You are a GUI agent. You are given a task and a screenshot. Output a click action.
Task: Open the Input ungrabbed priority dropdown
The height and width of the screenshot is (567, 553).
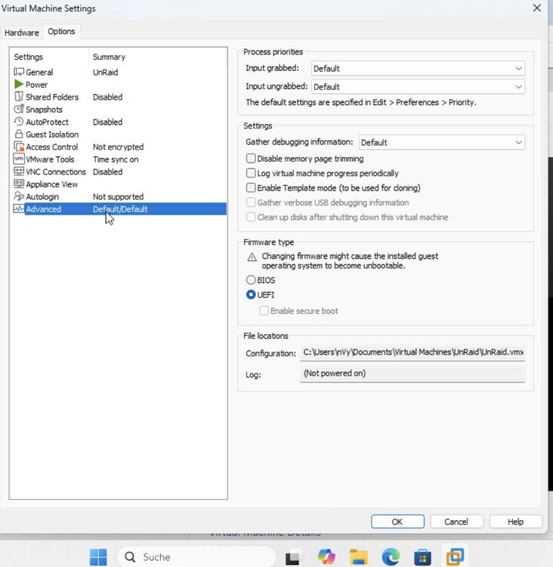pyautogui.click(x=418, y=87)
